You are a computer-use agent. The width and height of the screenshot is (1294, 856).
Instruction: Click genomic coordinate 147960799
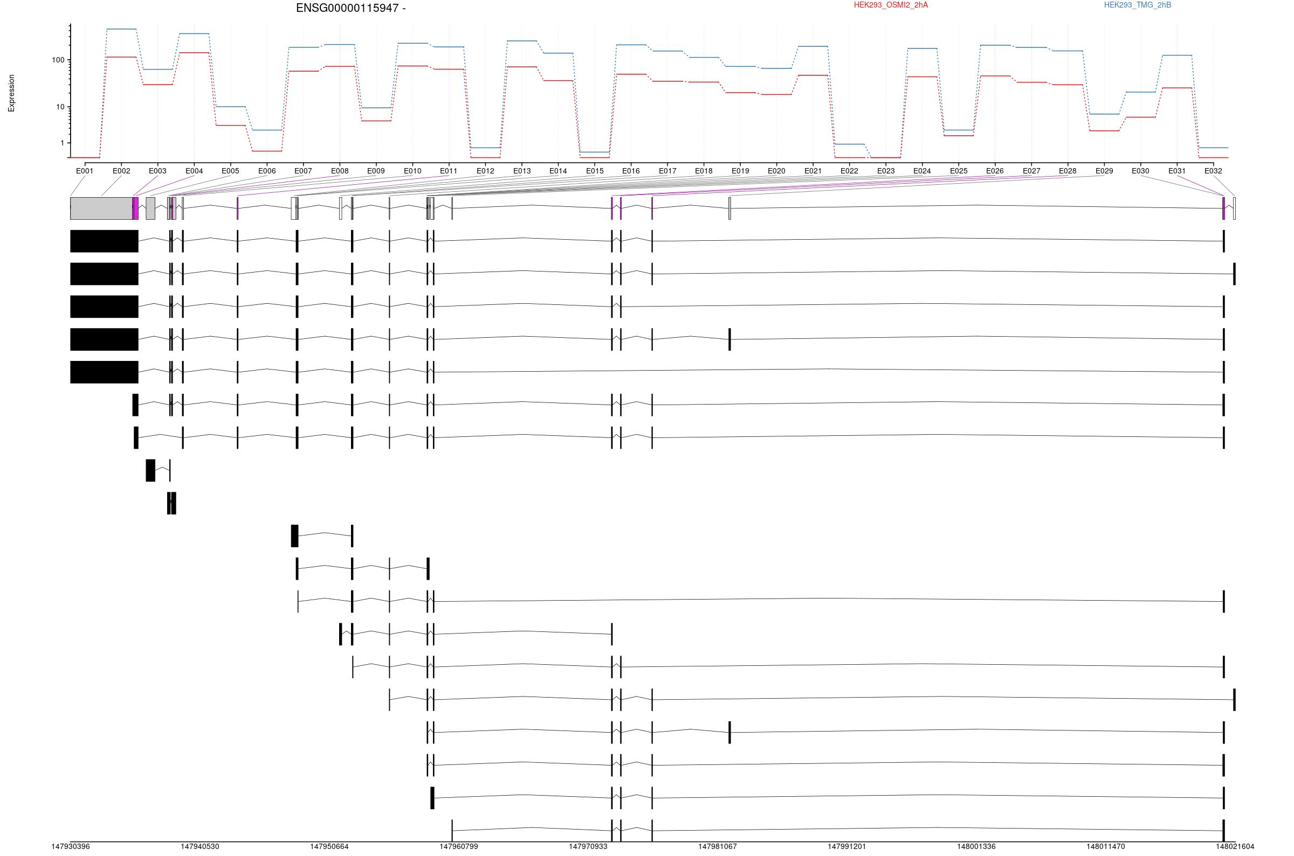coord(459,847)
